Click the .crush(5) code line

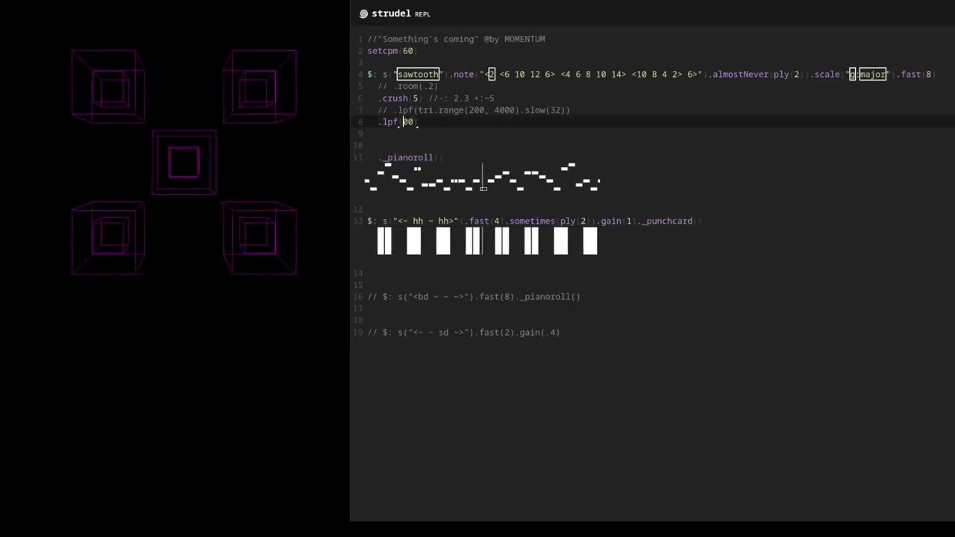(x=436, y=98)
